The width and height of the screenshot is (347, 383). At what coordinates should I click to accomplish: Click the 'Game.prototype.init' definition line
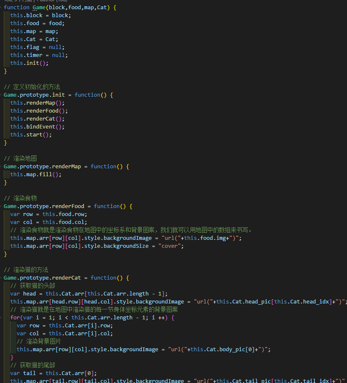tap(59, 95)
